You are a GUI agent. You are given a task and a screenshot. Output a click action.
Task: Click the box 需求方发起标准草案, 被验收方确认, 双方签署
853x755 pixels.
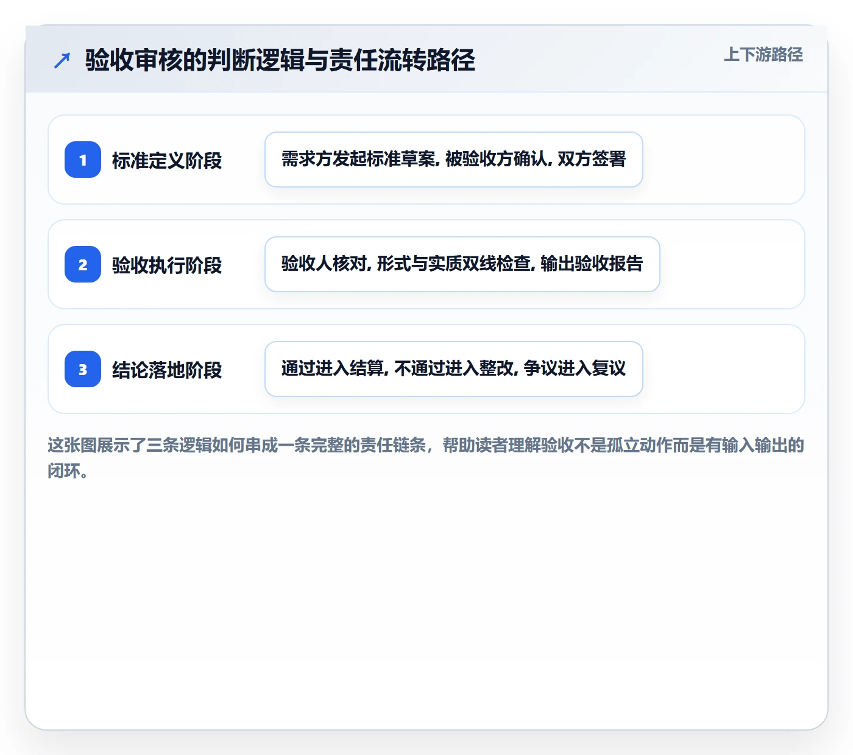coord(454,160)
